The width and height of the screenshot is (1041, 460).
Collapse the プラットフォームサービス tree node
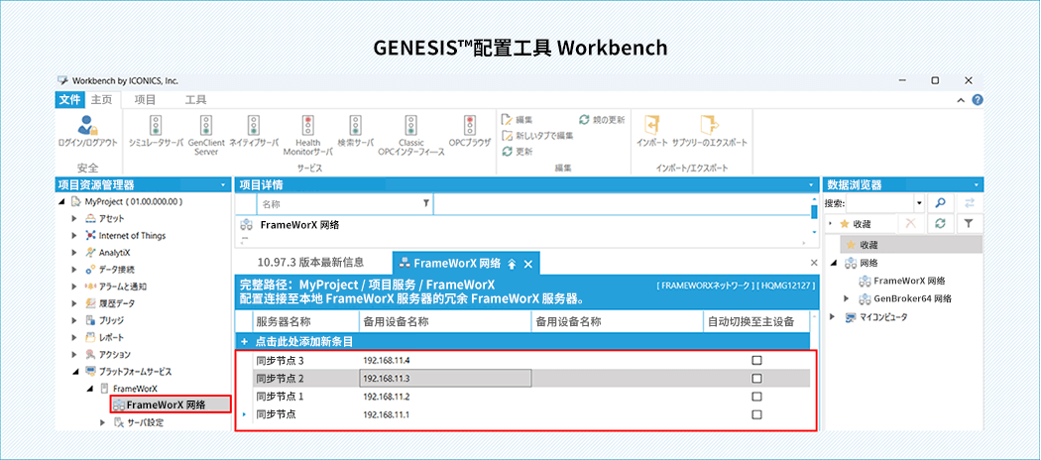(74, 372)
